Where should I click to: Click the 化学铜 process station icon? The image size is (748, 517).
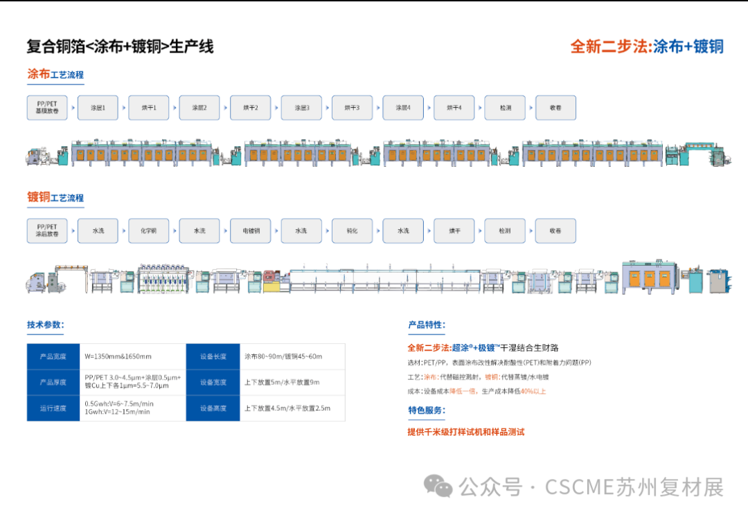coord(148,230)
